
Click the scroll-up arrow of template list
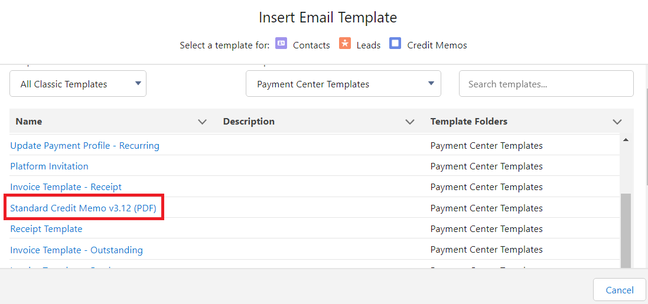coord(626,140)
